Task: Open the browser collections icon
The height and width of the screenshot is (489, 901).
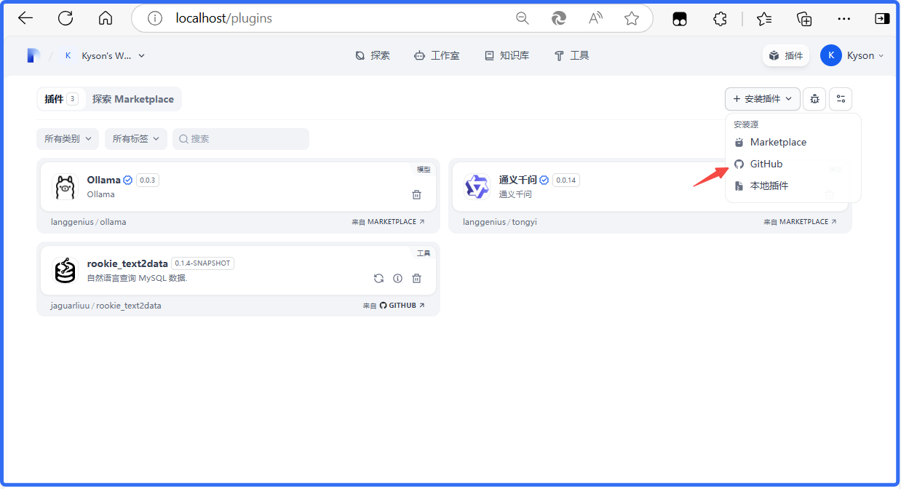Action: [804, 18]
